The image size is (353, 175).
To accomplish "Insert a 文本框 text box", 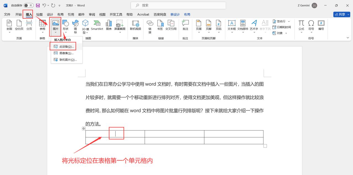I will [x=232, y=27].
